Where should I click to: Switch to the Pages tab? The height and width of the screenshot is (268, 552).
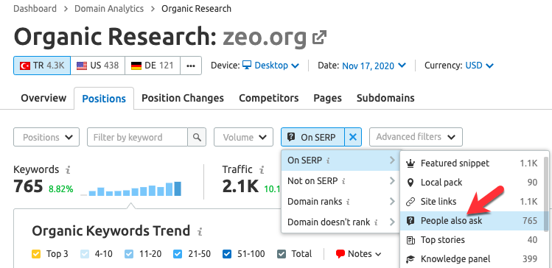point(327,98)
